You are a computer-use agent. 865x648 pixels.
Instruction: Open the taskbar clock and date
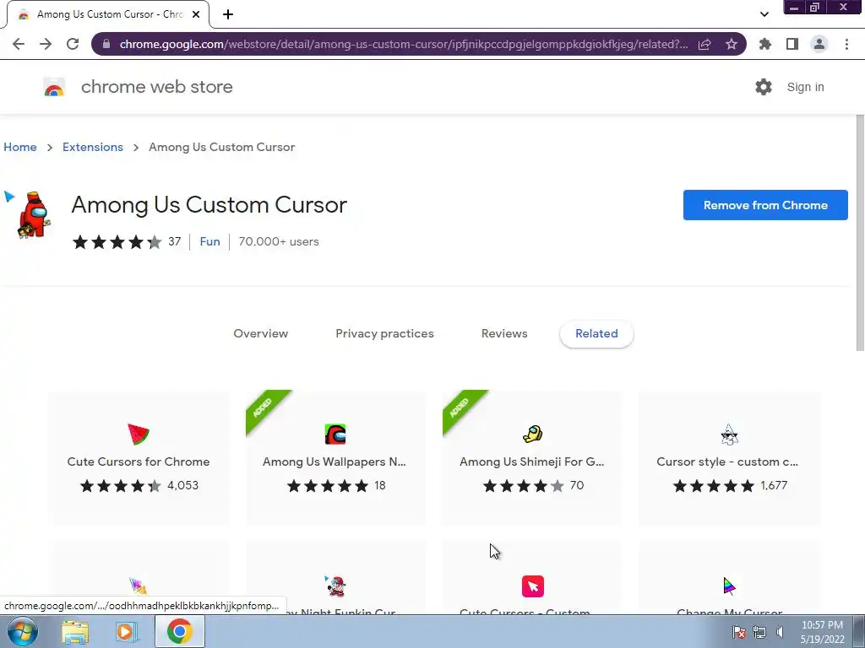click(822, 632)
